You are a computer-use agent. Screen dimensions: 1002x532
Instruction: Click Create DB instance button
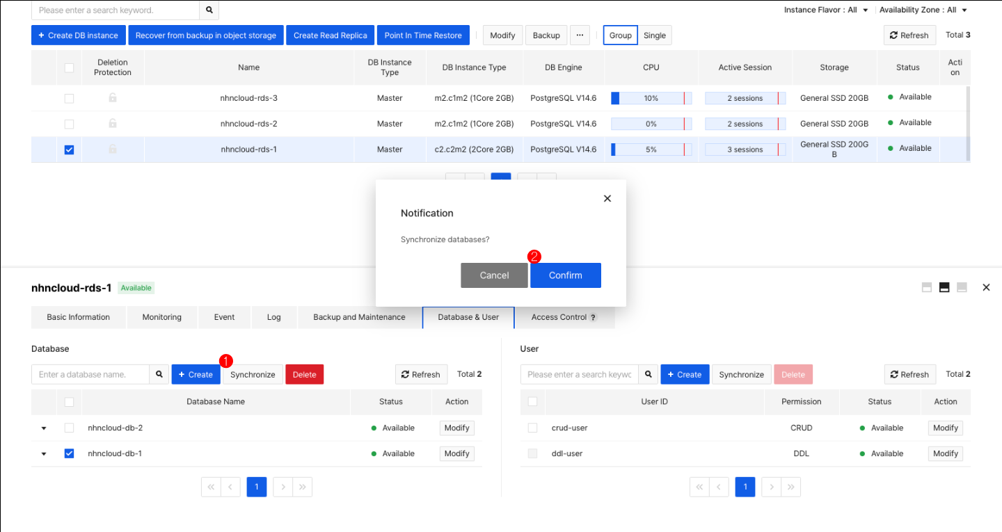click(x=78, y=35)
